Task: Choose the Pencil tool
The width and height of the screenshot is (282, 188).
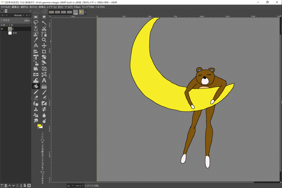Action: pyautogui.click(x=36, y=92)
